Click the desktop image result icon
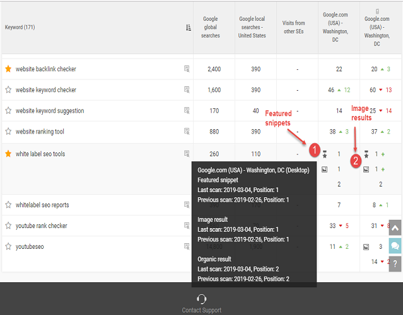The width and height of the screenshot is (403, 315). coord(324,169)
